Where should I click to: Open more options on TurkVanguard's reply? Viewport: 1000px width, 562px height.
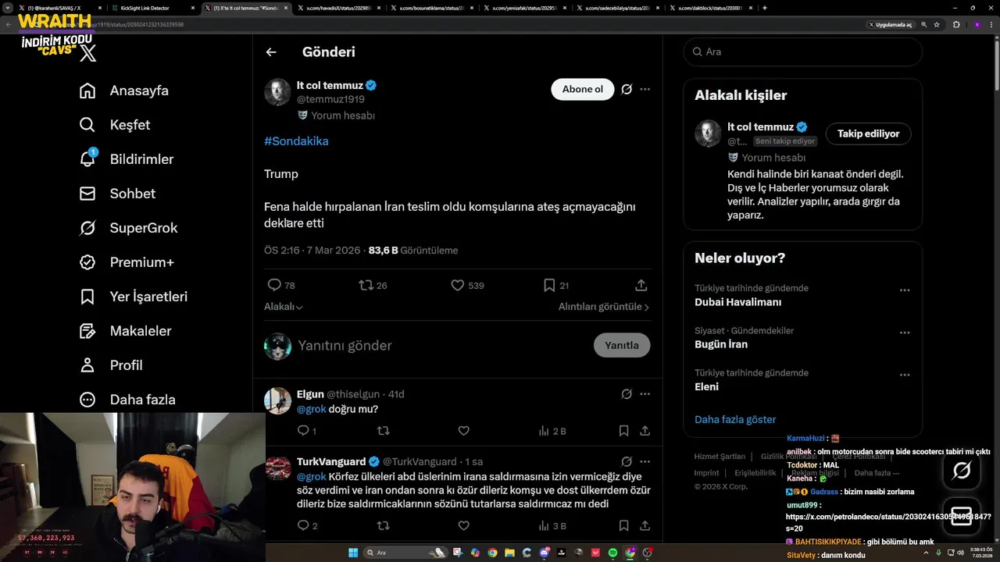pyautogui.click(x=645, y=461)
